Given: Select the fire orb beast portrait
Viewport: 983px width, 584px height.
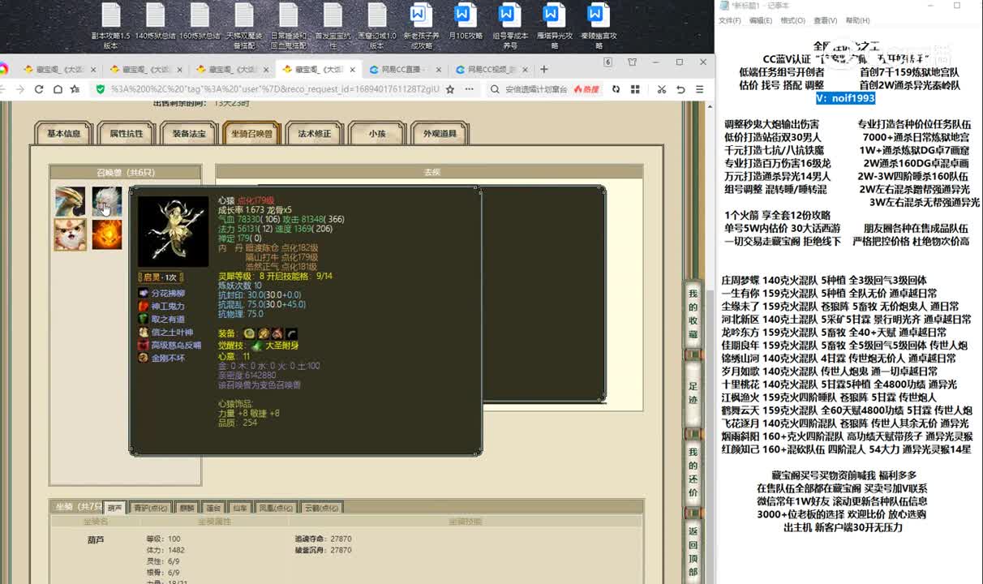Looking at the screenshot, I should 106,234.
